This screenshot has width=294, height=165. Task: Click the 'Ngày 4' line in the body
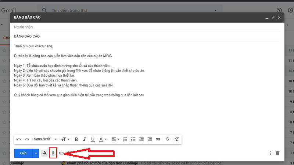[x=46, y=80]
